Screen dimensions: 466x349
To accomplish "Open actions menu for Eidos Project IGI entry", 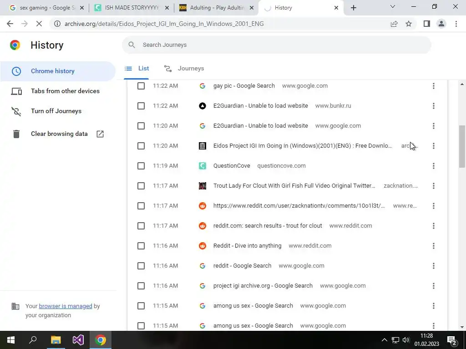I will pos(434,146).
